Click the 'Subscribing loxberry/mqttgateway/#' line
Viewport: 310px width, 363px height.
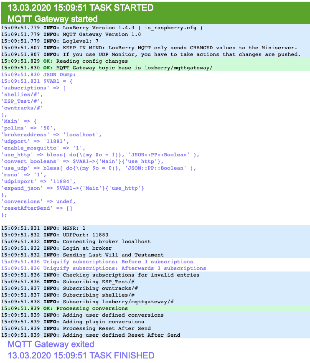155,302
